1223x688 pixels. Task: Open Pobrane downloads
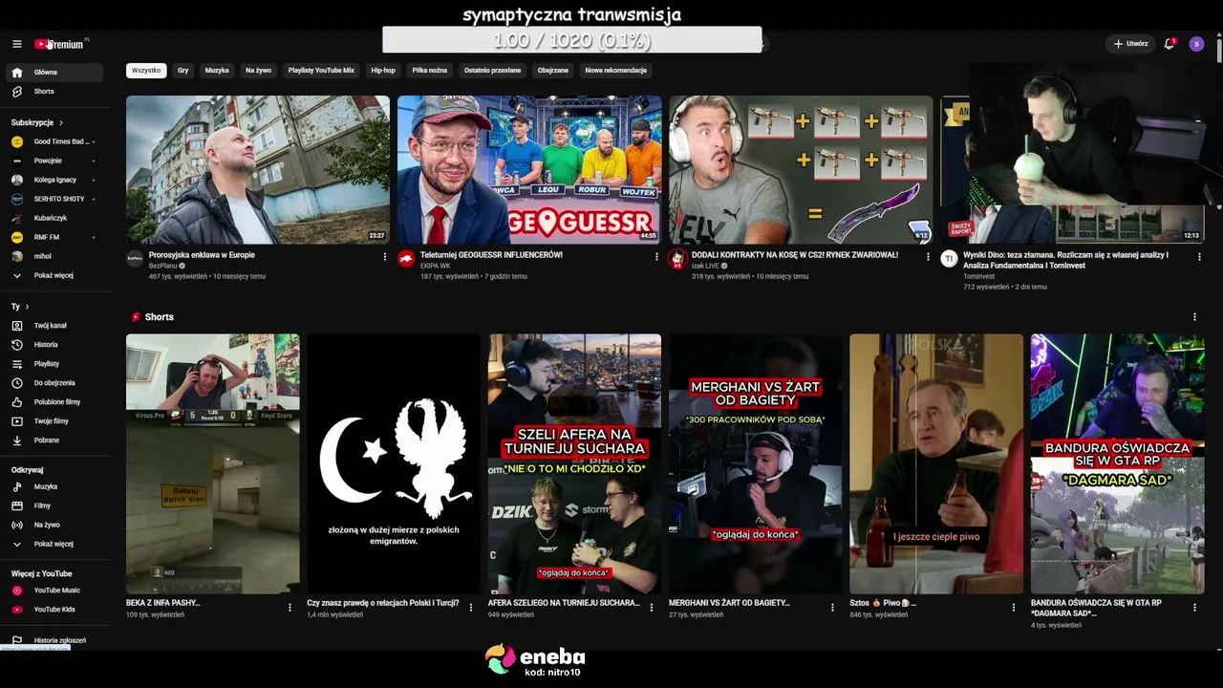tap(54, 441)
